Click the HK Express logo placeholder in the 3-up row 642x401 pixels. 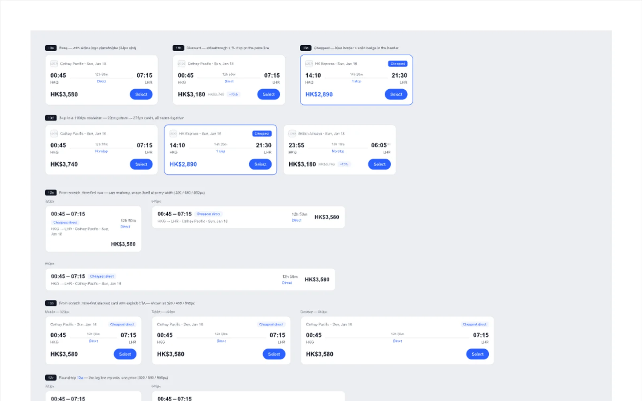click(x=173, y=133)
